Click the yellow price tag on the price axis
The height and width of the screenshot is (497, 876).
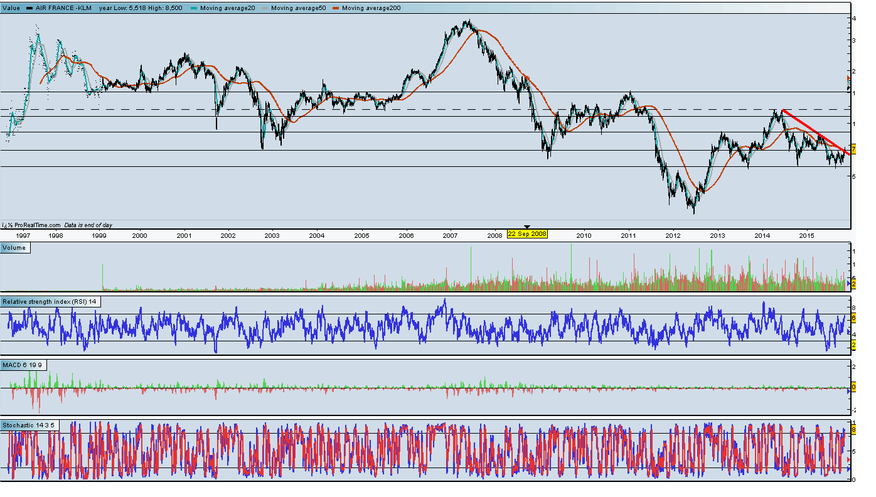tap(853, 149)
